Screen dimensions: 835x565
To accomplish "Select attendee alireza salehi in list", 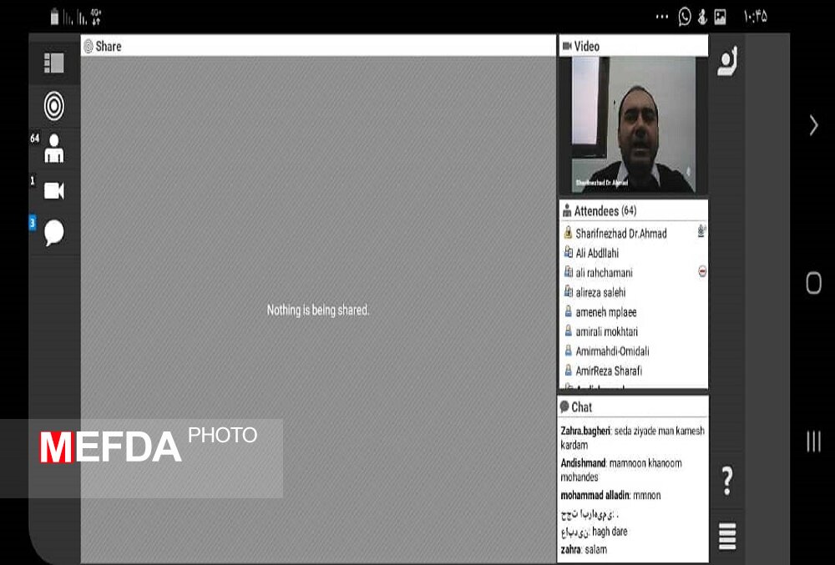I will (x=600, y=292).
